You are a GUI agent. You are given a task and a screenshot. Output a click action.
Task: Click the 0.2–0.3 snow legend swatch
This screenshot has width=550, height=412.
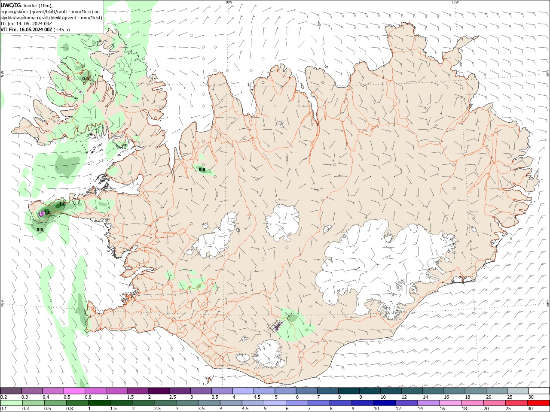point(11,391)
